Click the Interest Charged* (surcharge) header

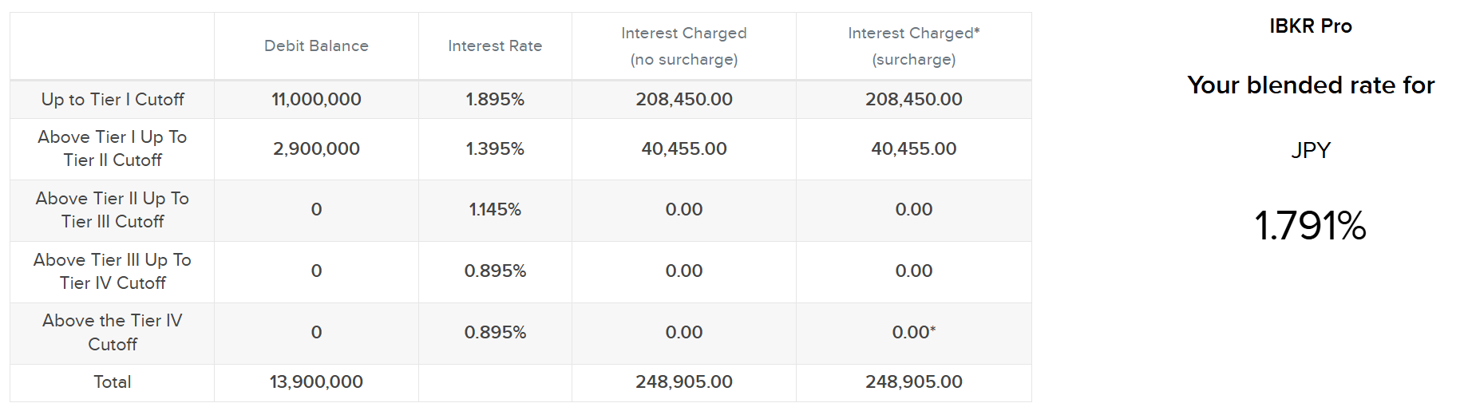(x=914, y=46)
